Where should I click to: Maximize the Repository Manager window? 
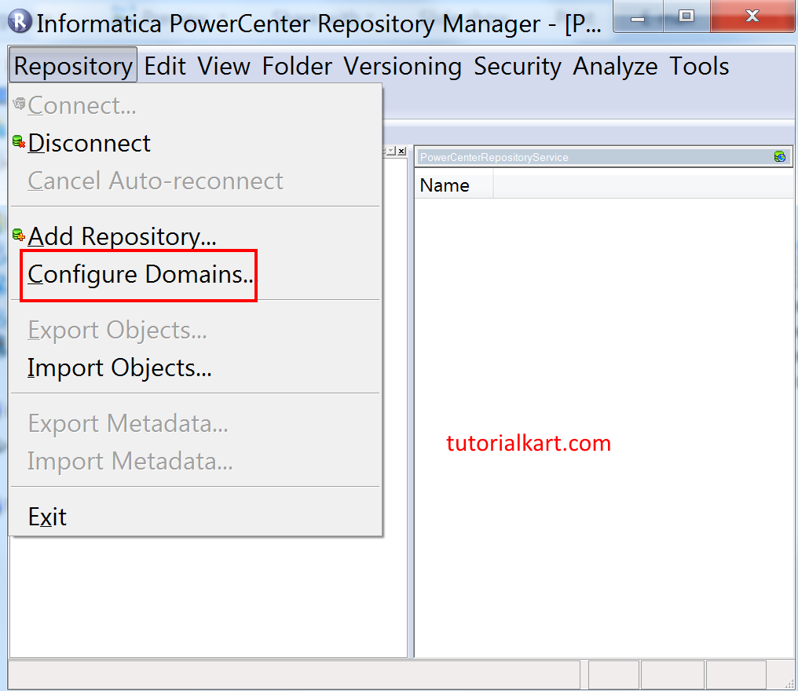686,16
